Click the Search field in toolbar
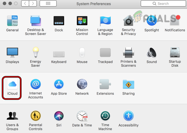 point(163,4)
